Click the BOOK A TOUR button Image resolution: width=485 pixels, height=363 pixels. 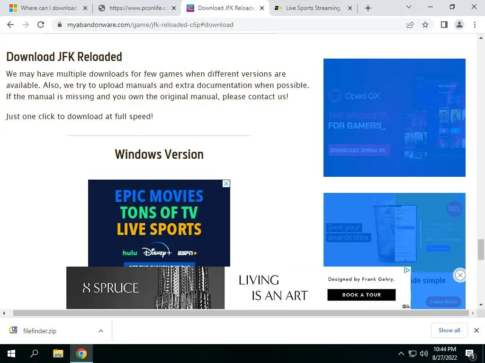(361, 295)
